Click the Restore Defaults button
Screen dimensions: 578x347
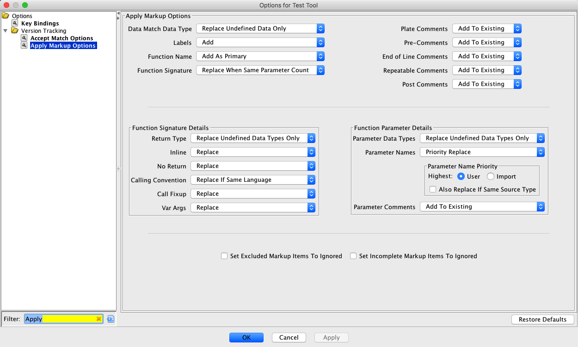coord(542,319)
